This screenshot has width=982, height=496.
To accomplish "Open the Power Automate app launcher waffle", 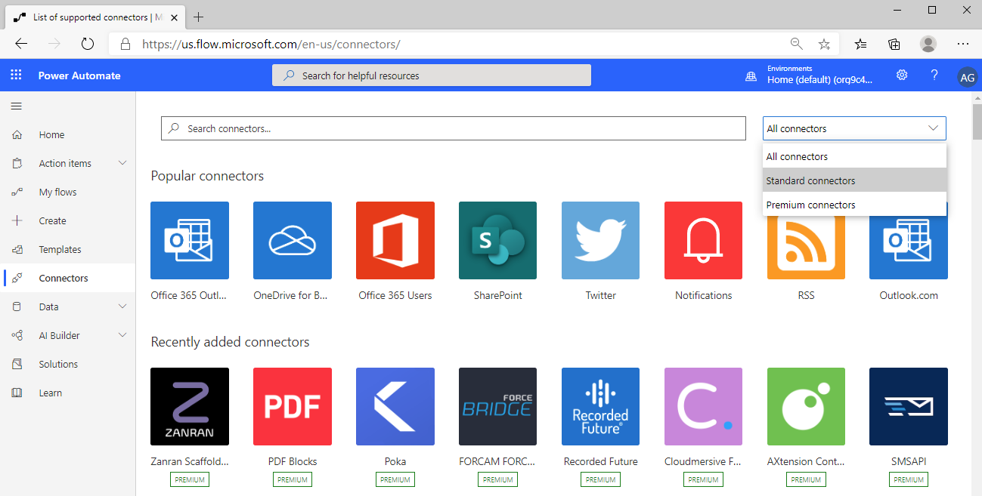I will (x=16, y=75).
